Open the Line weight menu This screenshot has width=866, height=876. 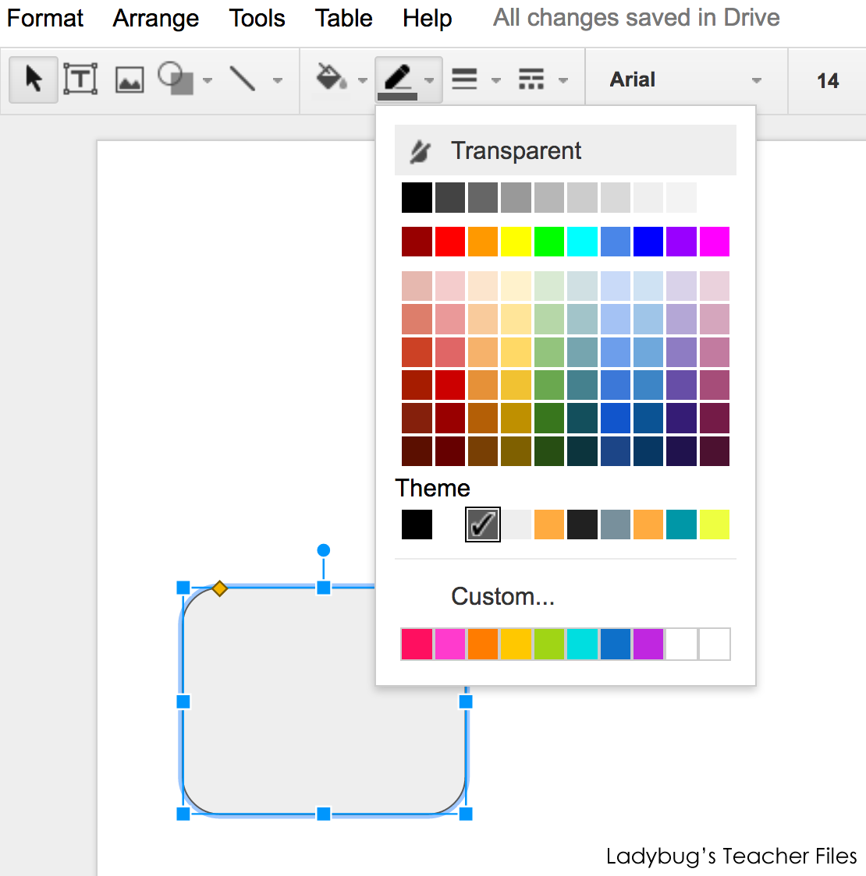467,78
